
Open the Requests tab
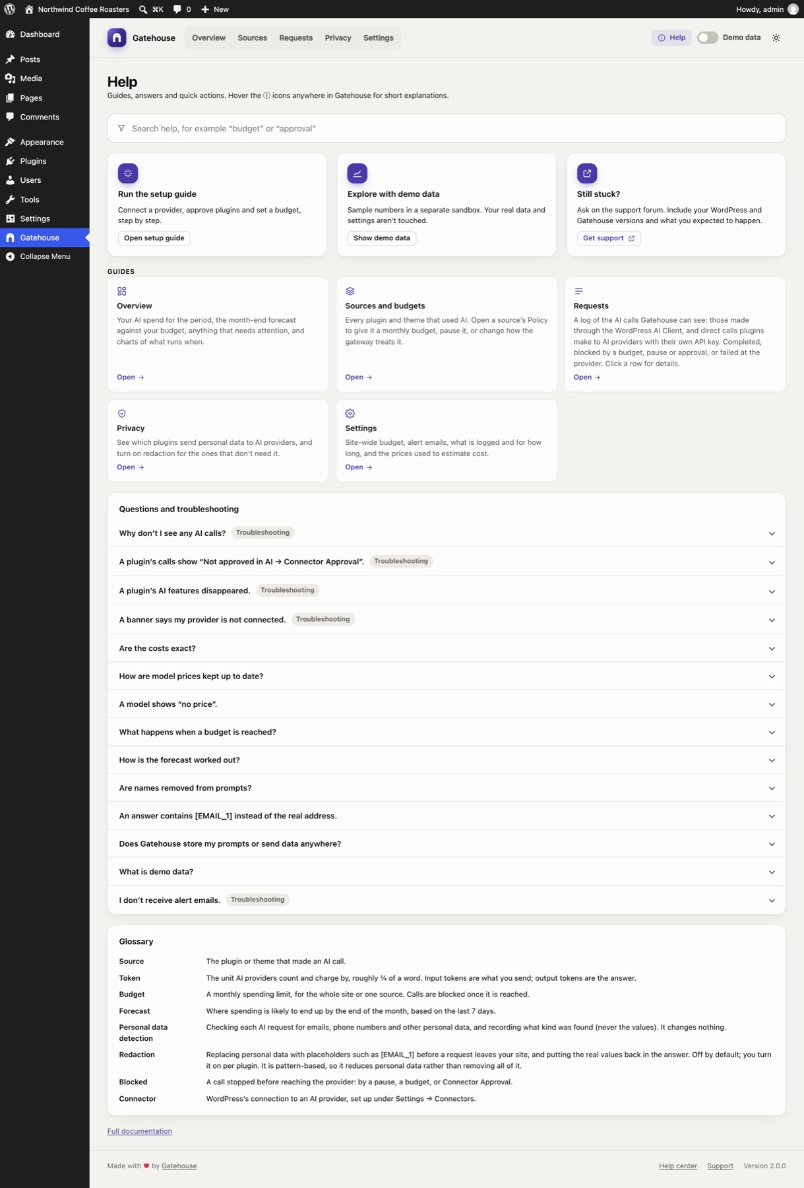tap(295, 38)
